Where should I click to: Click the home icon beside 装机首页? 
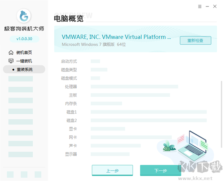pos(11,52)
